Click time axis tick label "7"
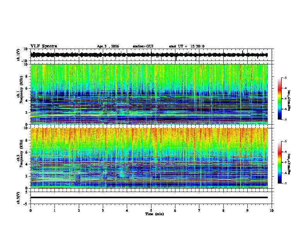This screenshot has height=236, width=306. tap(199, 211)
